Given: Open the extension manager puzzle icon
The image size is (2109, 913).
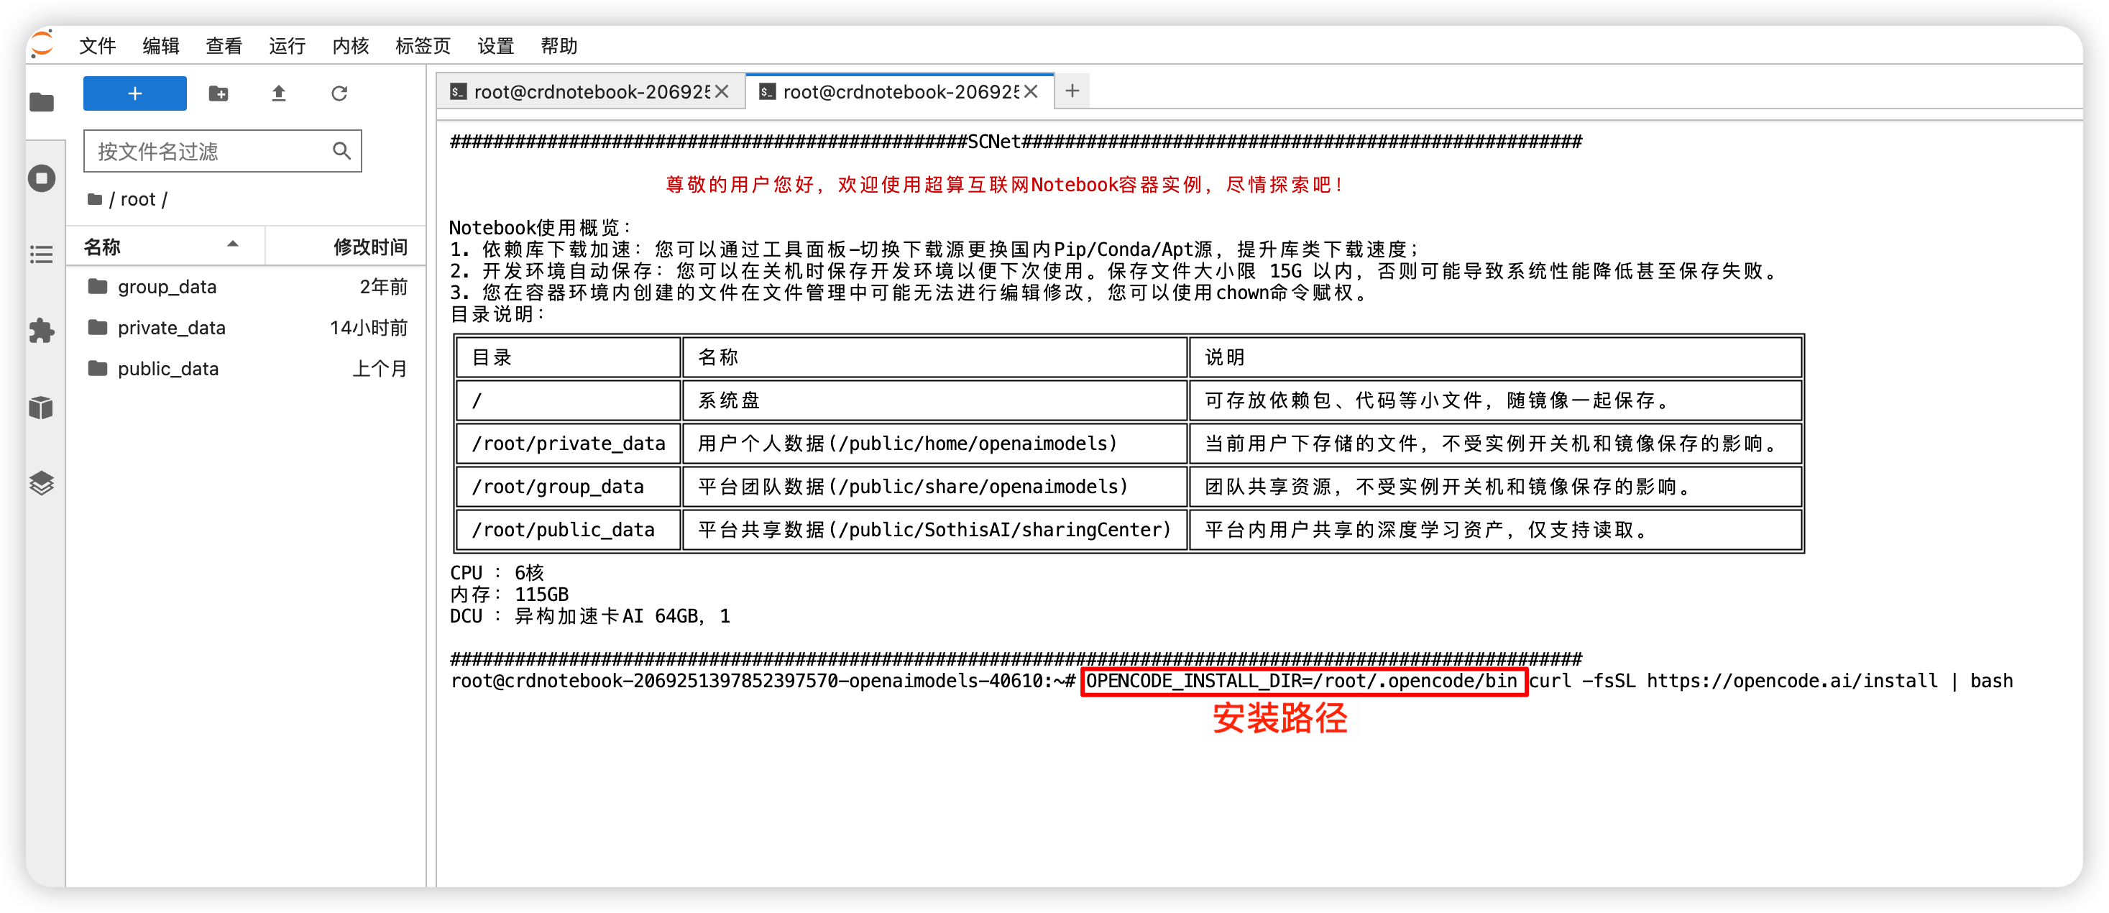Looking at the screenshot, I should 42,331.
